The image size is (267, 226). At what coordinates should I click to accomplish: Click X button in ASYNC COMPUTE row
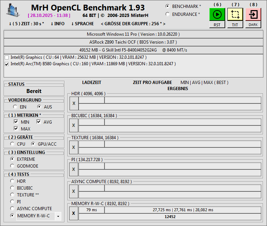coord(74,191)
